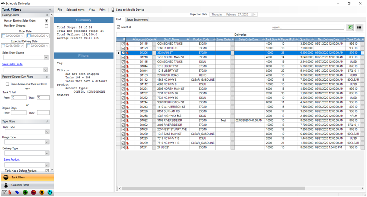
Task: Open the View menu
Action: click(x=92, y=10)
